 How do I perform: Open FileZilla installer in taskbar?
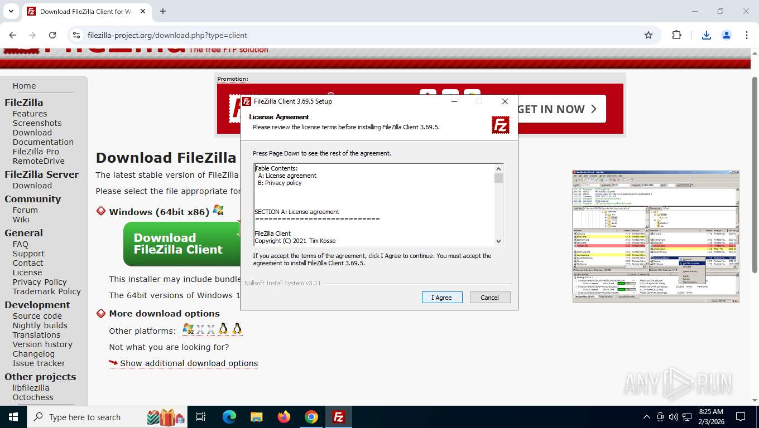pyautogui.click(x=338, y=417)
